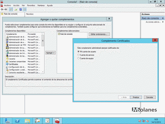The width and height of the screenshot is (165, 124).
Task: Click the Proveedor column header
Action: [32, 34]
